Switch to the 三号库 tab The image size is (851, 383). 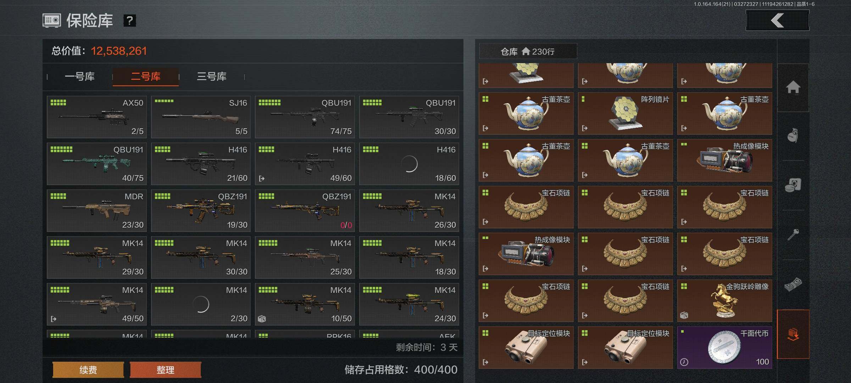212,76
